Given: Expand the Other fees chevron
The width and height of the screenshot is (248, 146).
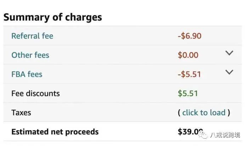Looking at the screenshot, I should tap(229, 53).
